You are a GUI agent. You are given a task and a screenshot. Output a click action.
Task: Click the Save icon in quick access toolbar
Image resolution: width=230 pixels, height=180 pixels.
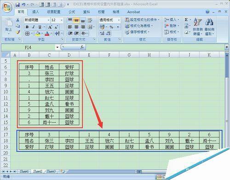pos(17,5)
